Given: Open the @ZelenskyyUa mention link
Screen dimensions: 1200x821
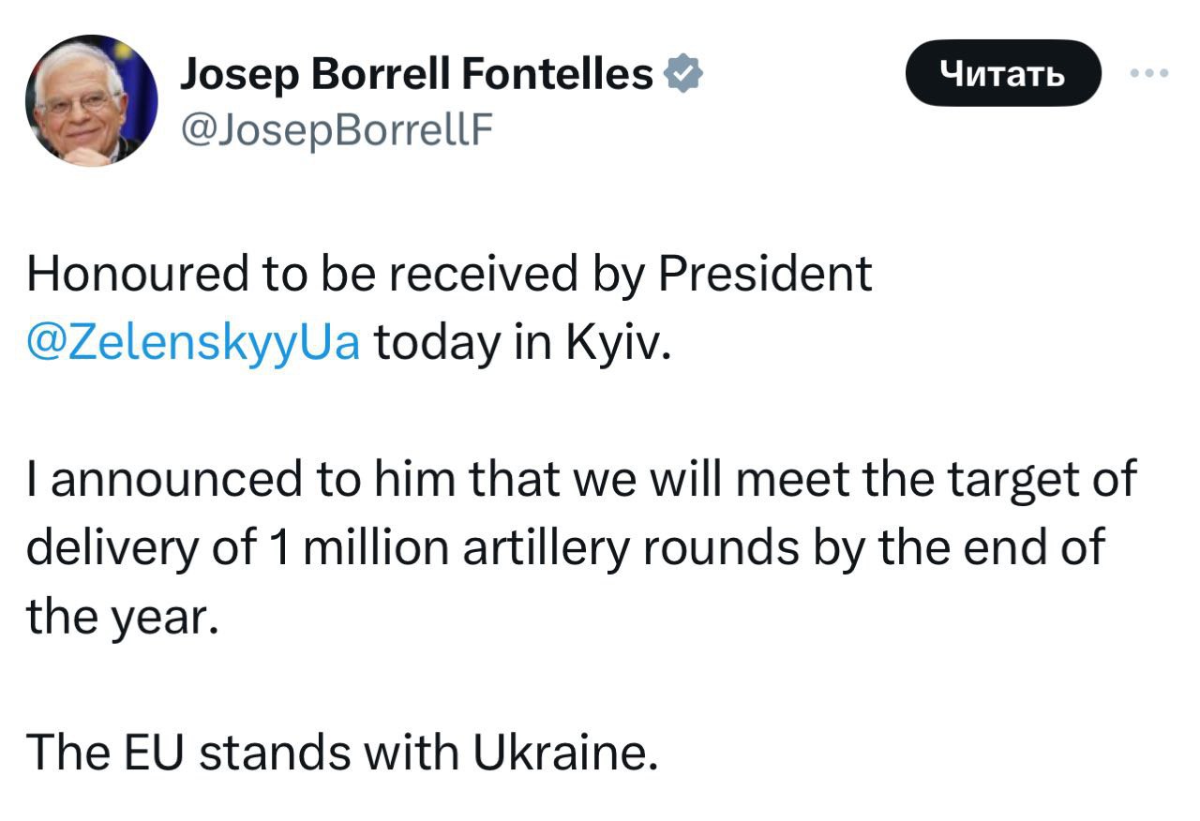Looking at the screenshot, I should point(194,342).
